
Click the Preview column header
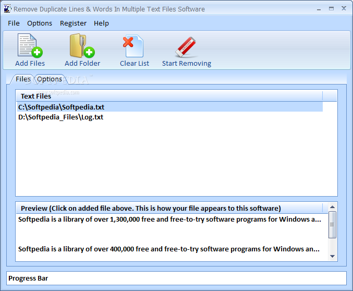pos(169,208)
